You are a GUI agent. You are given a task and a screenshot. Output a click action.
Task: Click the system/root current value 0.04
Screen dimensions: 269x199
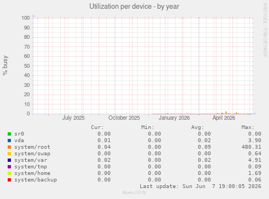click(x=104, y=147)
